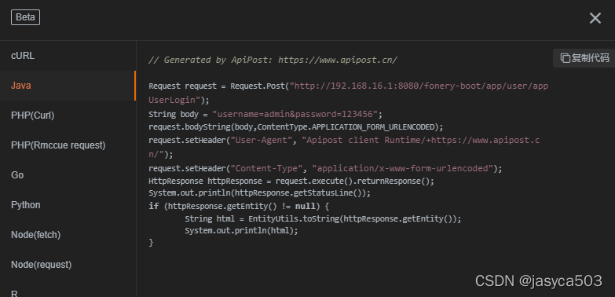Choose the Go language option
This screenshot has height=297, width=615.
(68, 175)
